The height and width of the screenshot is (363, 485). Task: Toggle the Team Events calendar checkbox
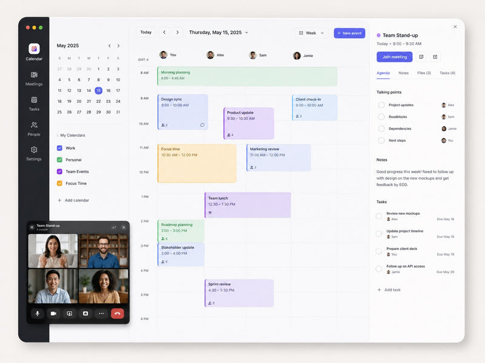pyautogui.click(x=59, y=172)
